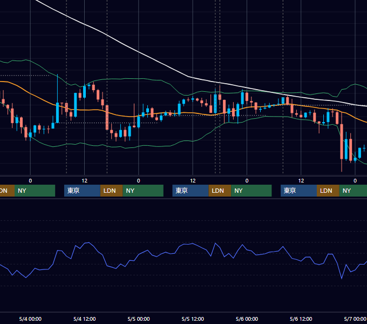Click hour label 12 above 5/5 12:00
The image size is (367, 324).
point(193,181)
